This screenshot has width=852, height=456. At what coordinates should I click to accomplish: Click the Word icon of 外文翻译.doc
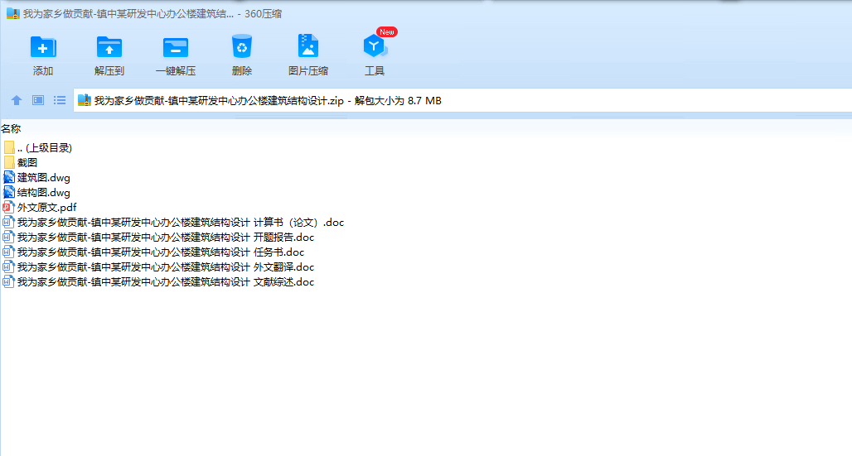(8, 267)
